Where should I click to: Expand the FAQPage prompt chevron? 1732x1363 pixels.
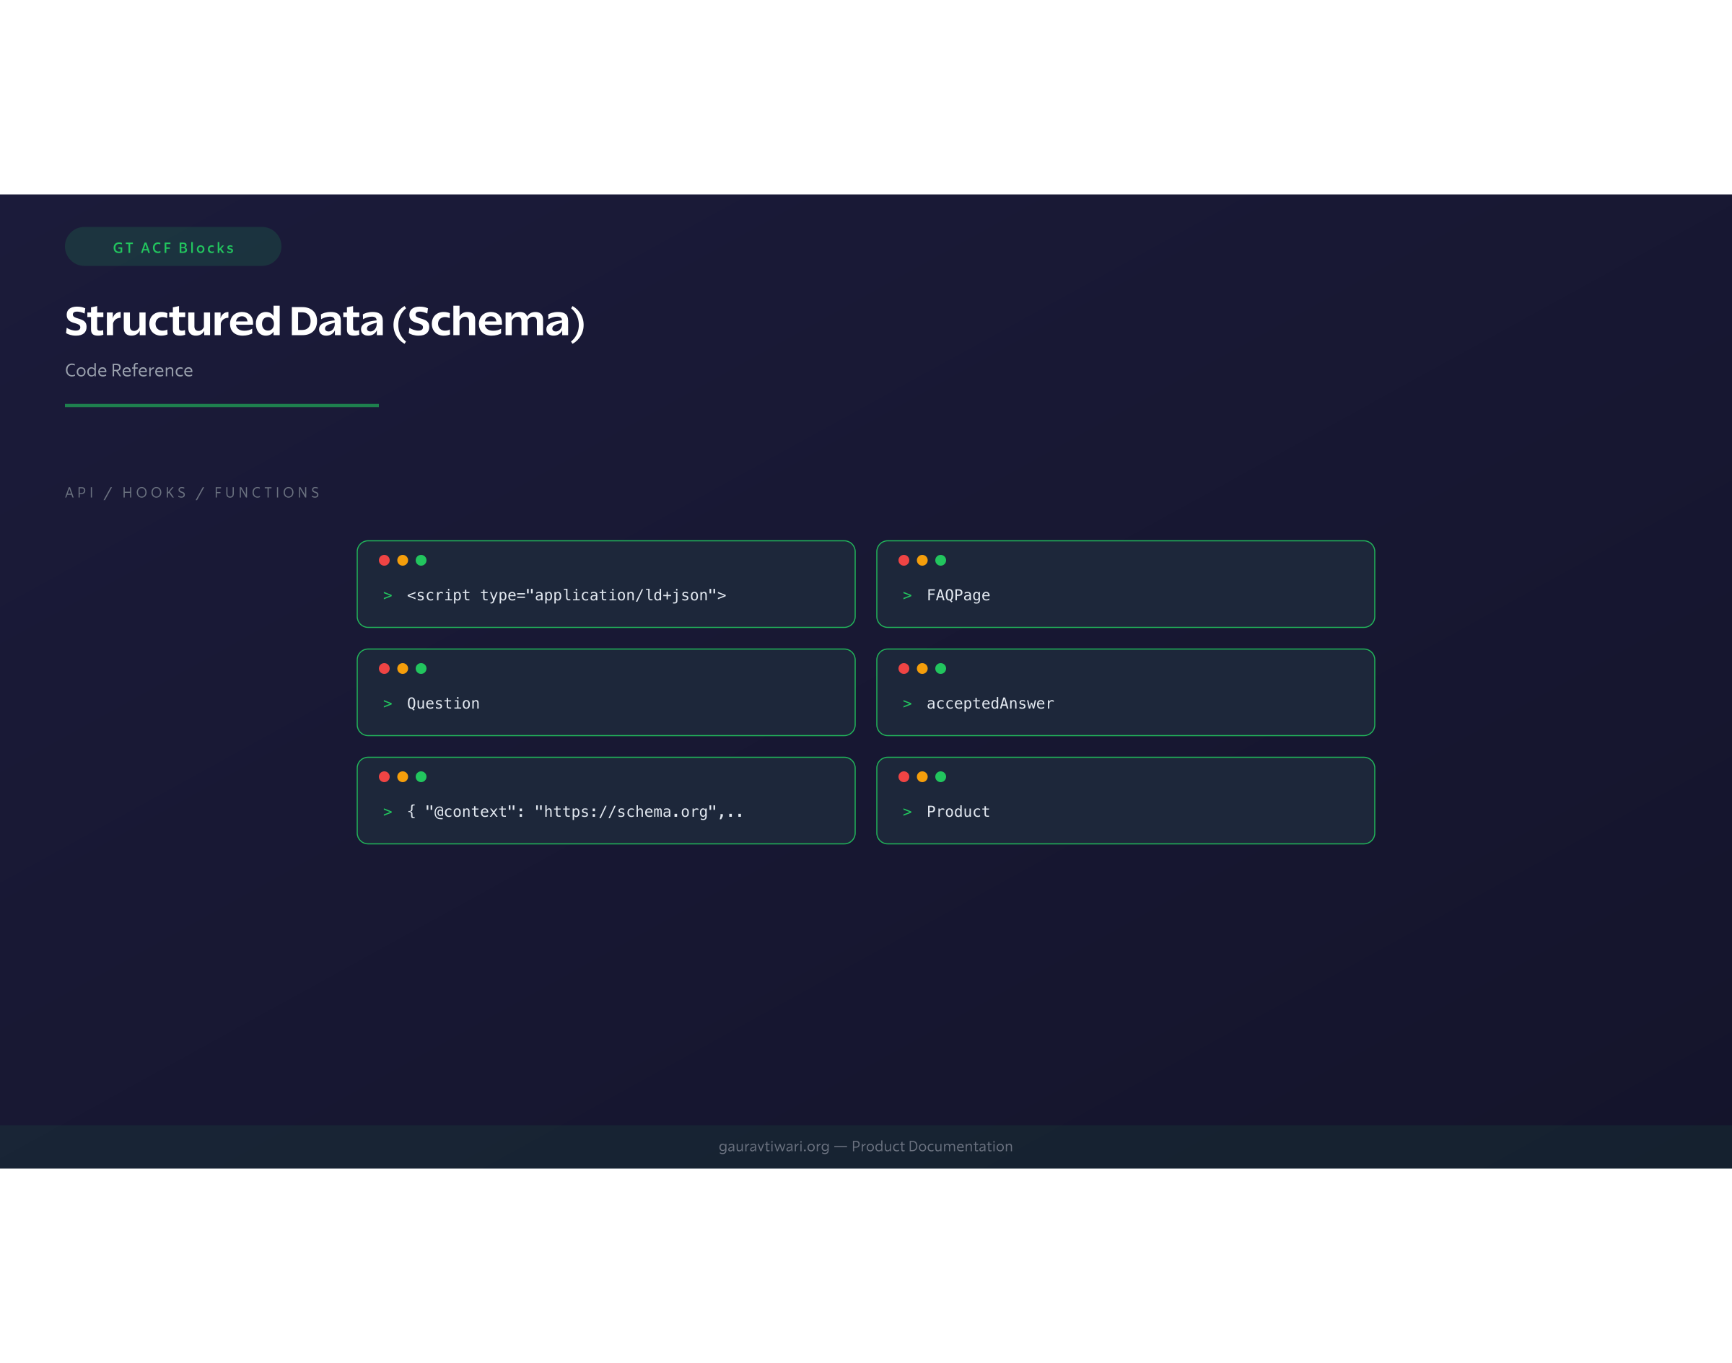(x=906, y=595)
